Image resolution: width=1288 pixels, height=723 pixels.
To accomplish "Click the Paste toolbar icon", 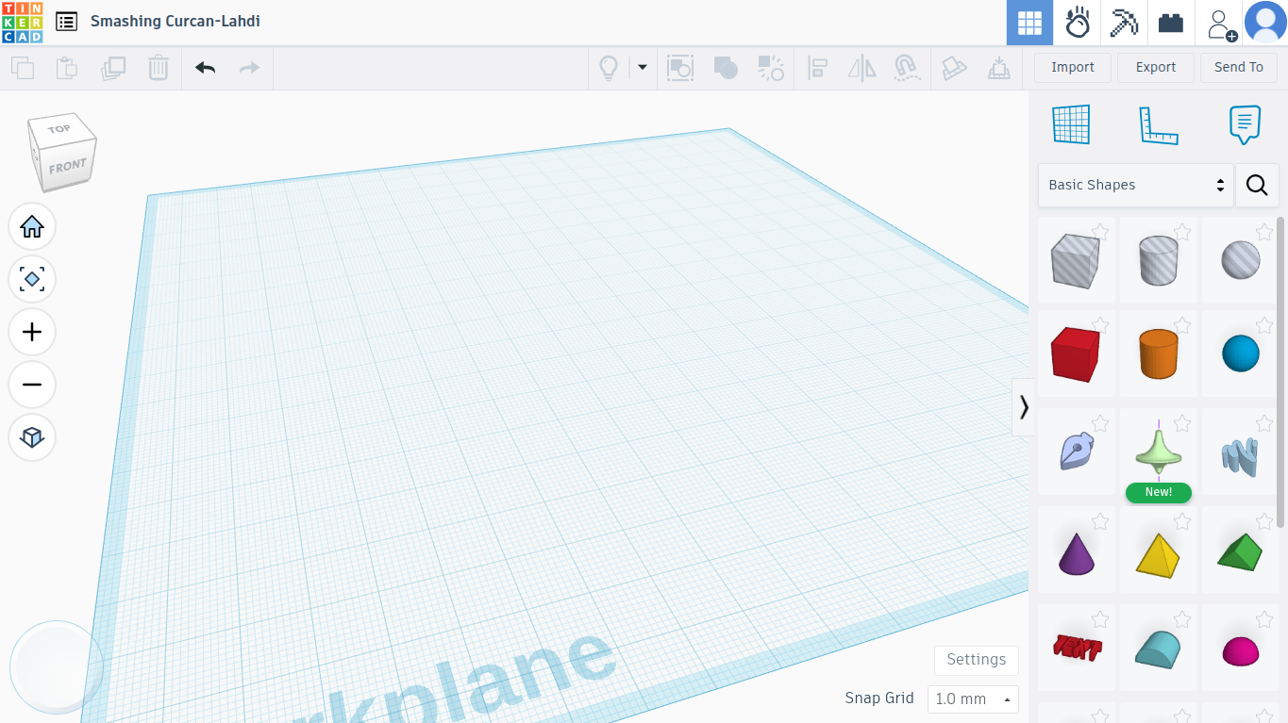I will 66,68.
